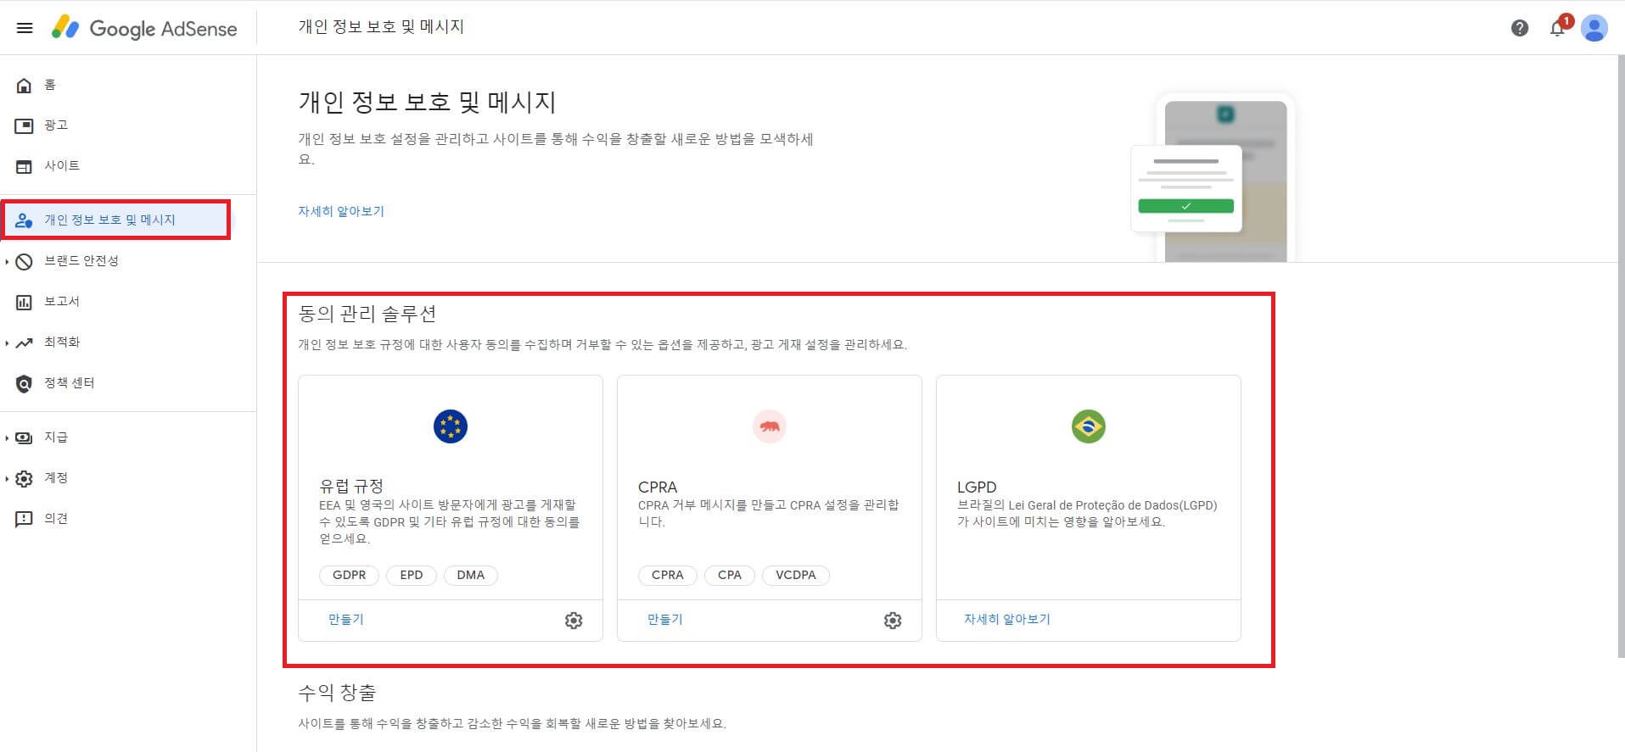
Task: Click the 보고서 reports chart icon
Action: coord(25,302)
